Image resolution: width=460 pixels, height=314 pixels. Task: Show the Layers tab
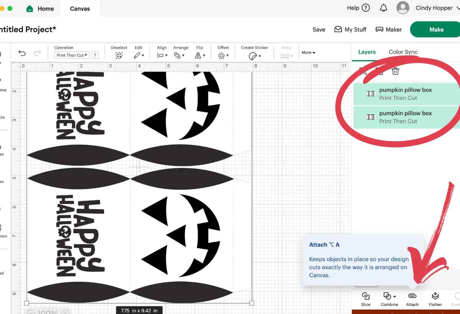(367, 52)
